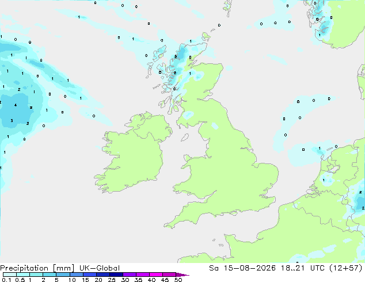Click the '(12+57)' forecast run text
The width and height of the screenshot is (365, 282).
[x=345, y=268]
